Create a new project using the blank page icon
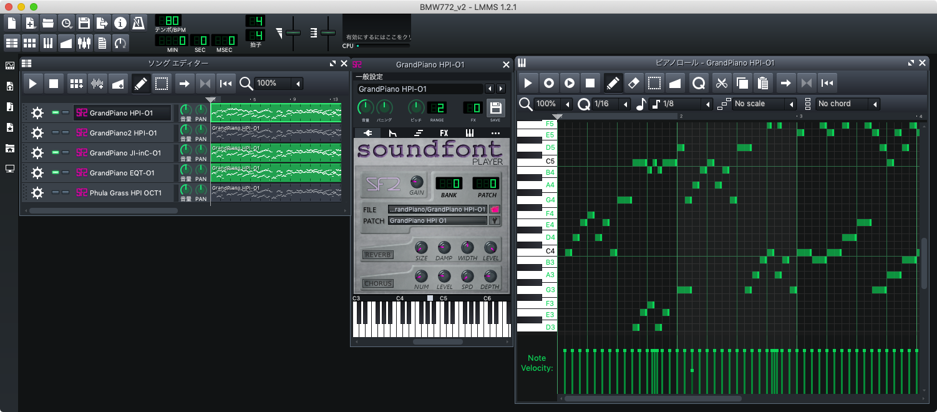This screenshot has width=937, height=412. (11, 23)
